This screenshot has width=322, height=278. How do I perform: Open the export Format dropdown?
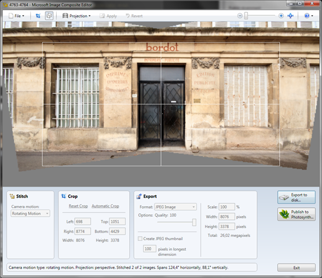point(175,207)
